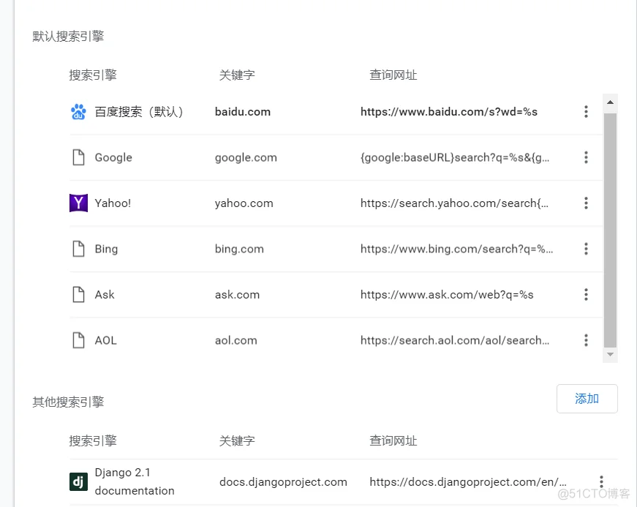This screenshot has width=637, height=507.
Task: Click the Django dj logo icon
Action: [x=78, y=482]
